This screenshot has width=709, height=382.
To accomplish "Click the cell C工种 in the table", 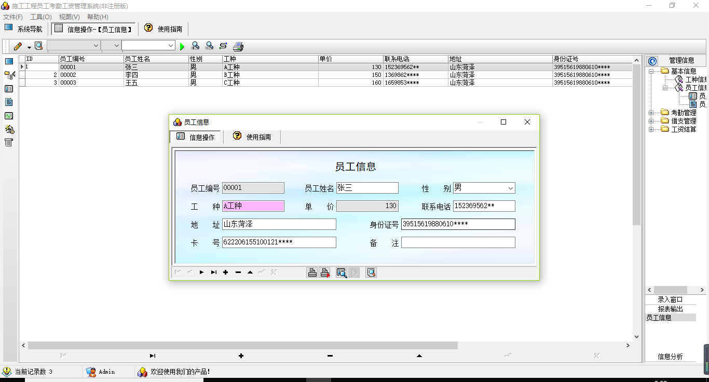I will (270, 83).
